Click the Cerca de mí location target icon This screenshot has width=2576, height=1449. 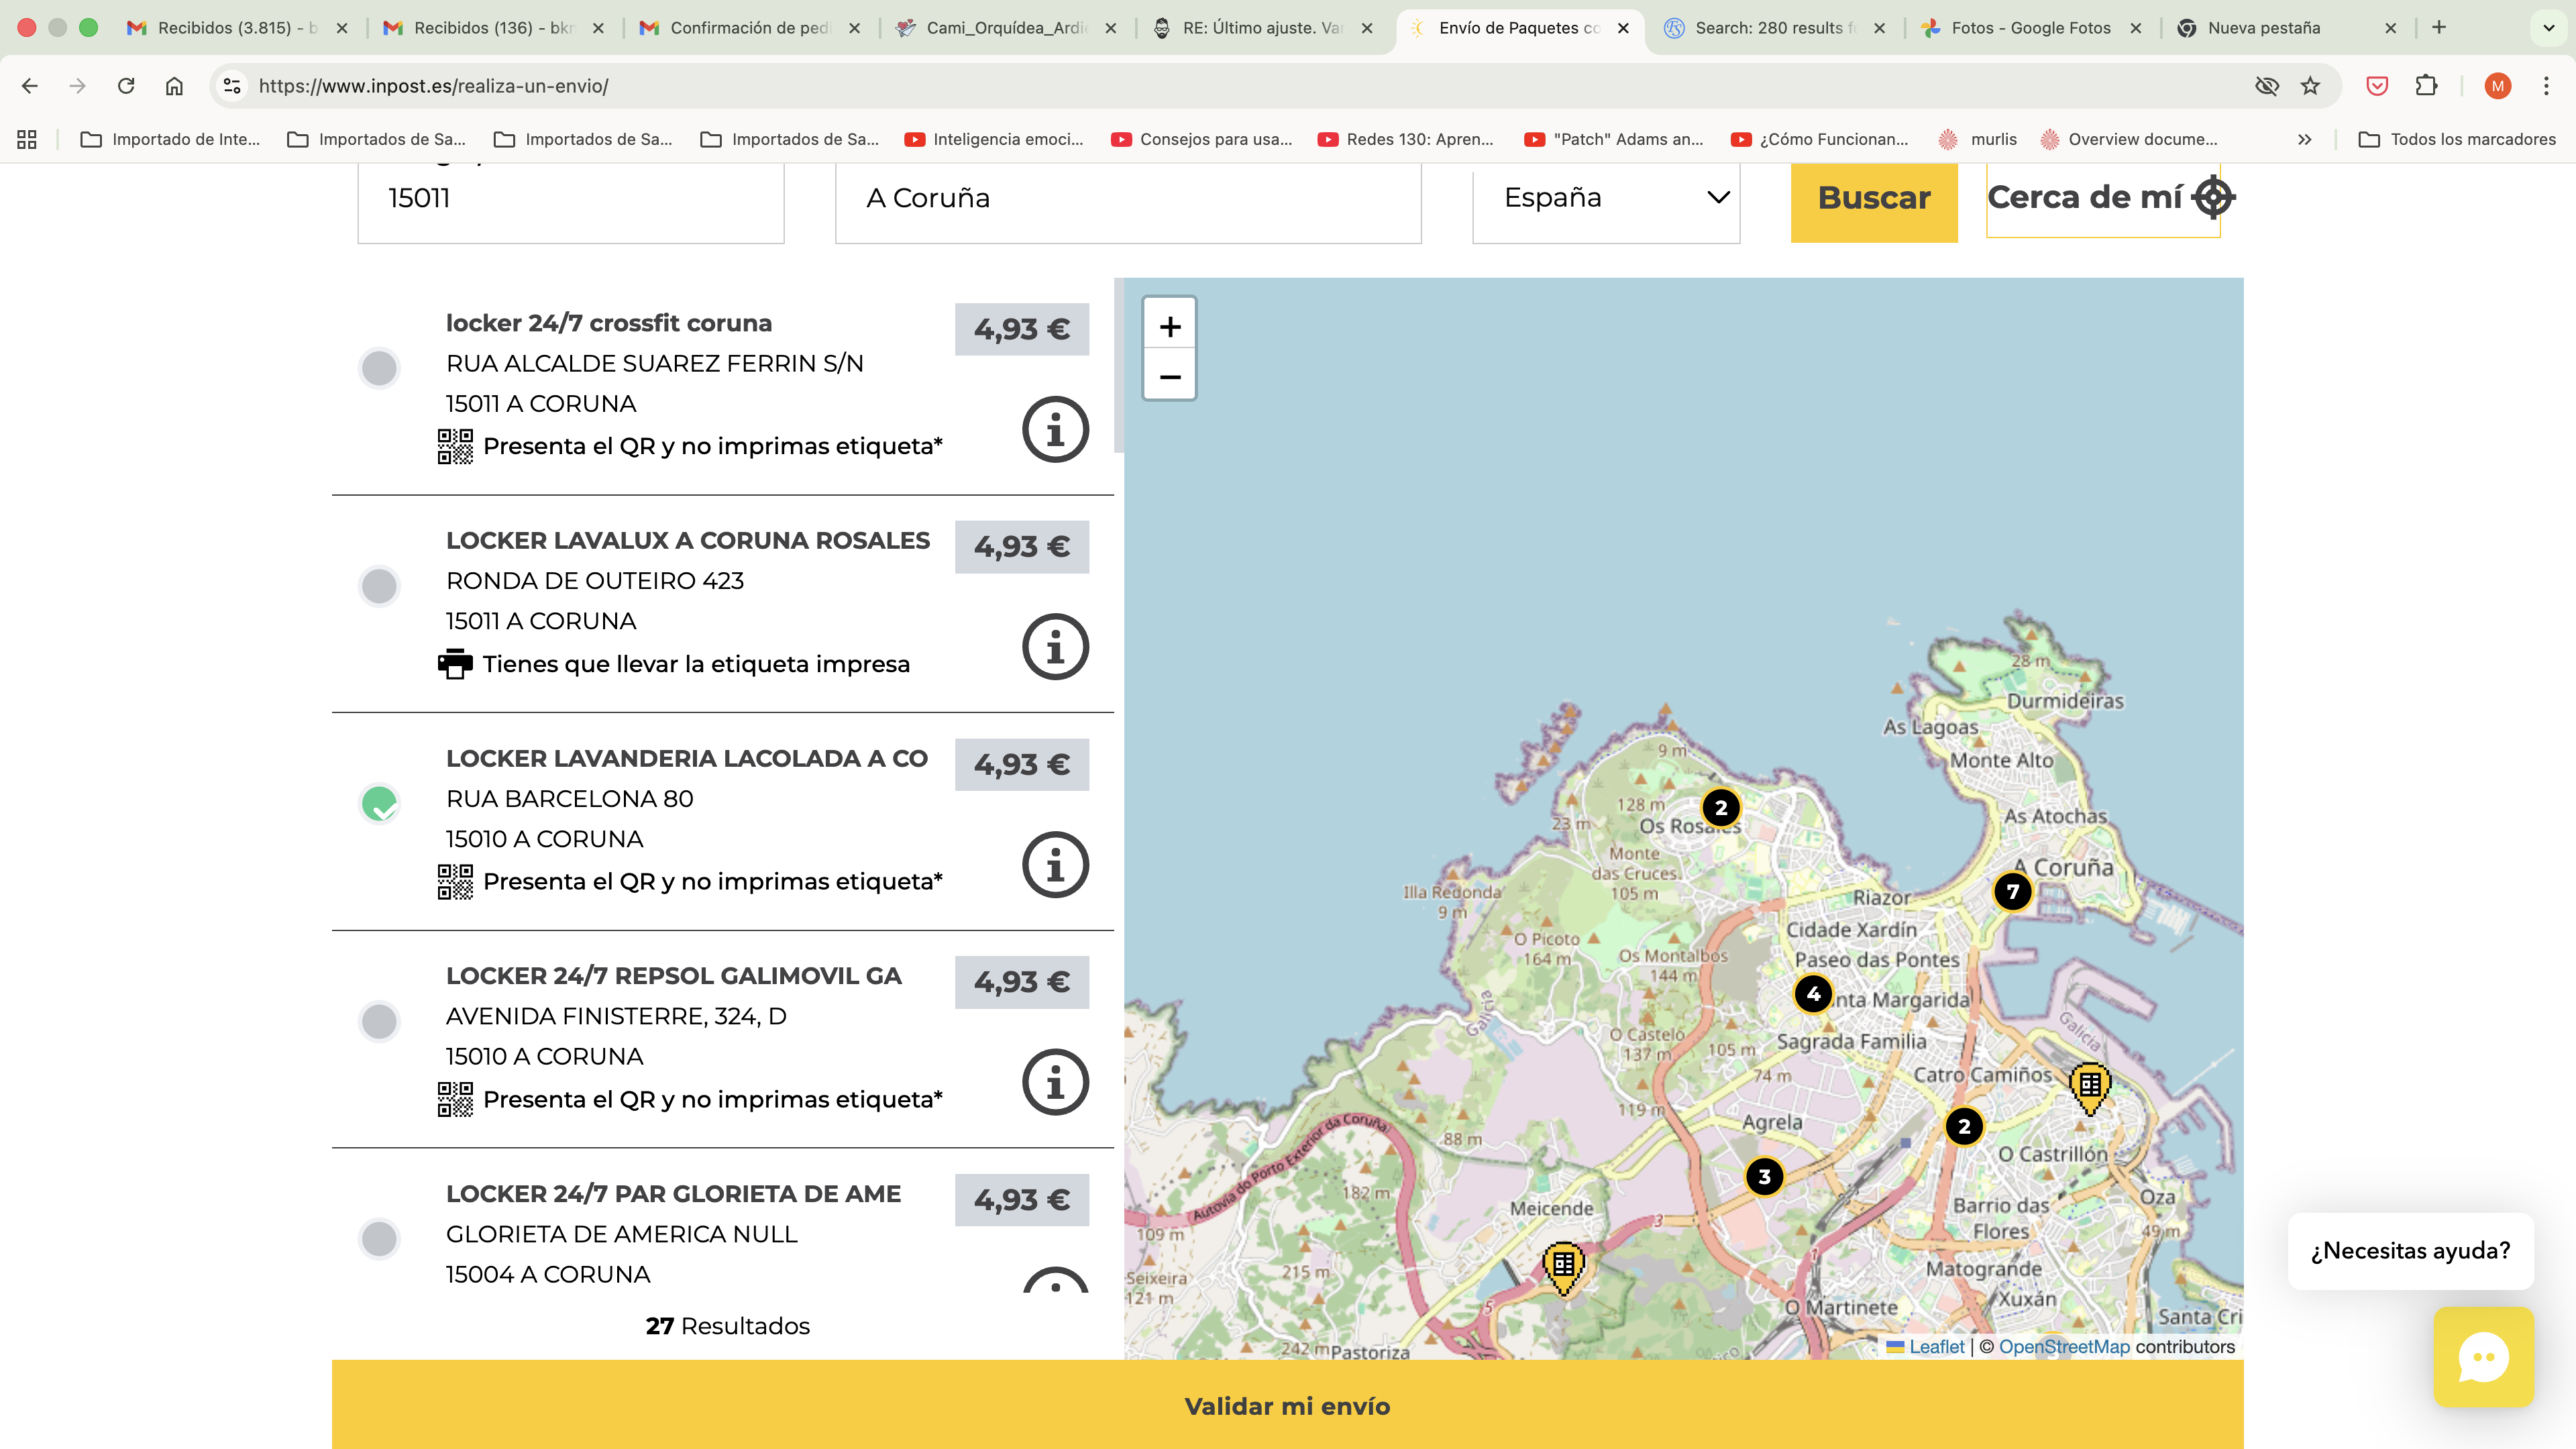click(x=2212, y=197)
